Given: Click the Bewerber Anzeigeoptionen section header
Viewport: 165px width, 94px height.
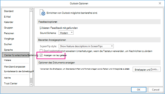Looking at the screenshot, I should (99, 40).
